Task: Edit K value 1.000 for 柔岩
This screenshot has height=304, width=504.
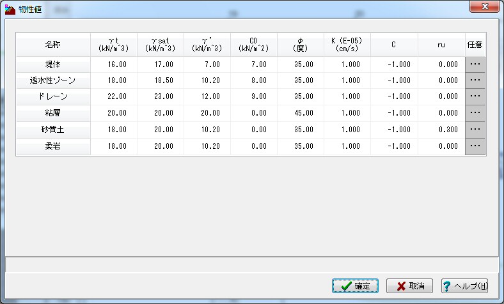Action: tap(347, 146)
